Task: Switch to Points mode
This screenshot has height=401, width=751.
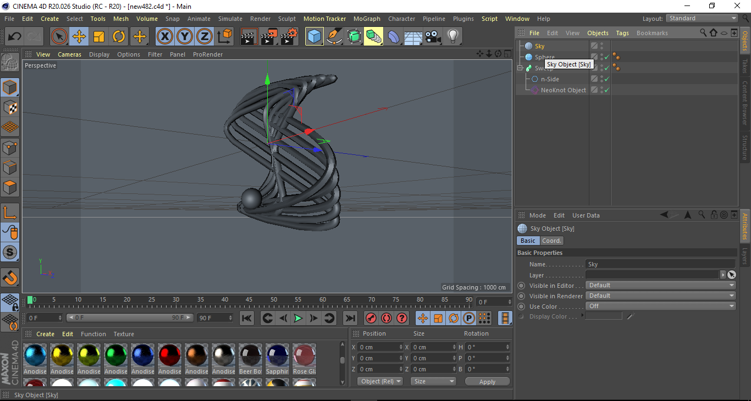Action: [10, 147]
